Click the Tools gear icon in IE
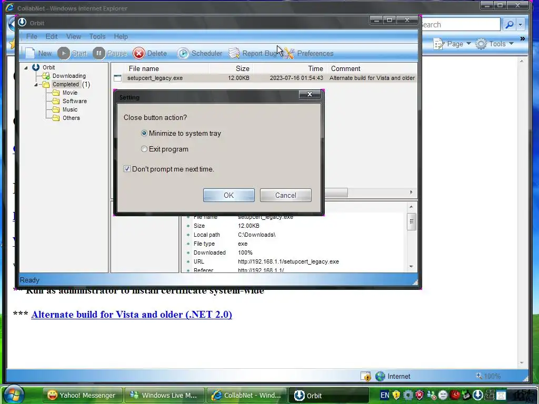This screenshot has width=539, height=404. [481, 44]
